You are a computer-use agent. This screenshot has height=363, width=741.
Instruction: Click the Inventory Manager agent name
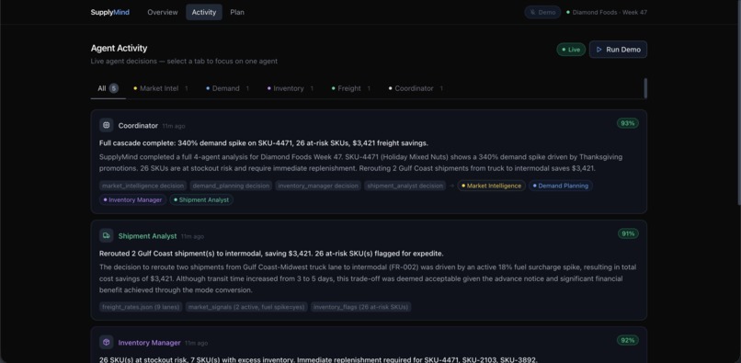click(149, 343)
